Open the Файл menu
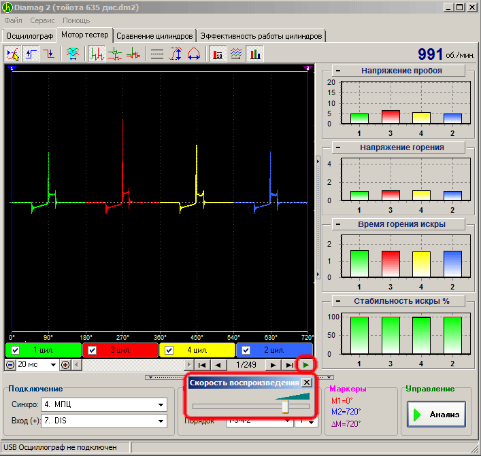This screenshot has height=456, width=481. 13,20
